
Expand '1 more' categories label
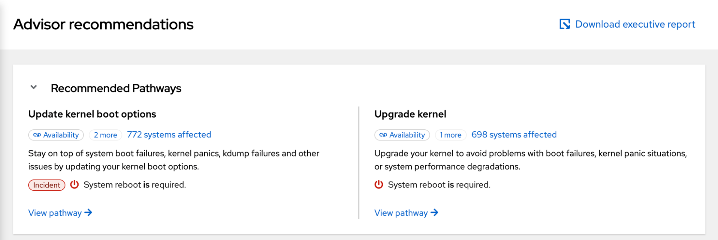pyautogui.click(x=450, y=135)
